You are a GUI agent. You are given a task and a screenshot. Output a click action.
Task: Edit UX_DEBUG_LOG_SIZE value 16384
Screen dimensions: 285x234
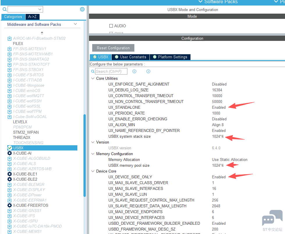coord(217,90)
